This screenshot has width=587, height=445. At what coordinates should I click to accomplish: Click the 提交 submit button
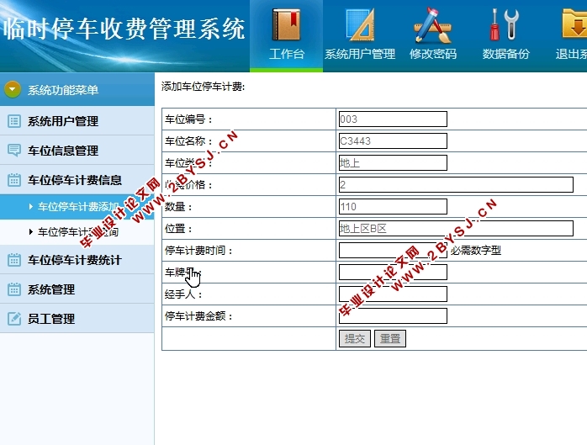pyautogui.click(x=355, y=339)
